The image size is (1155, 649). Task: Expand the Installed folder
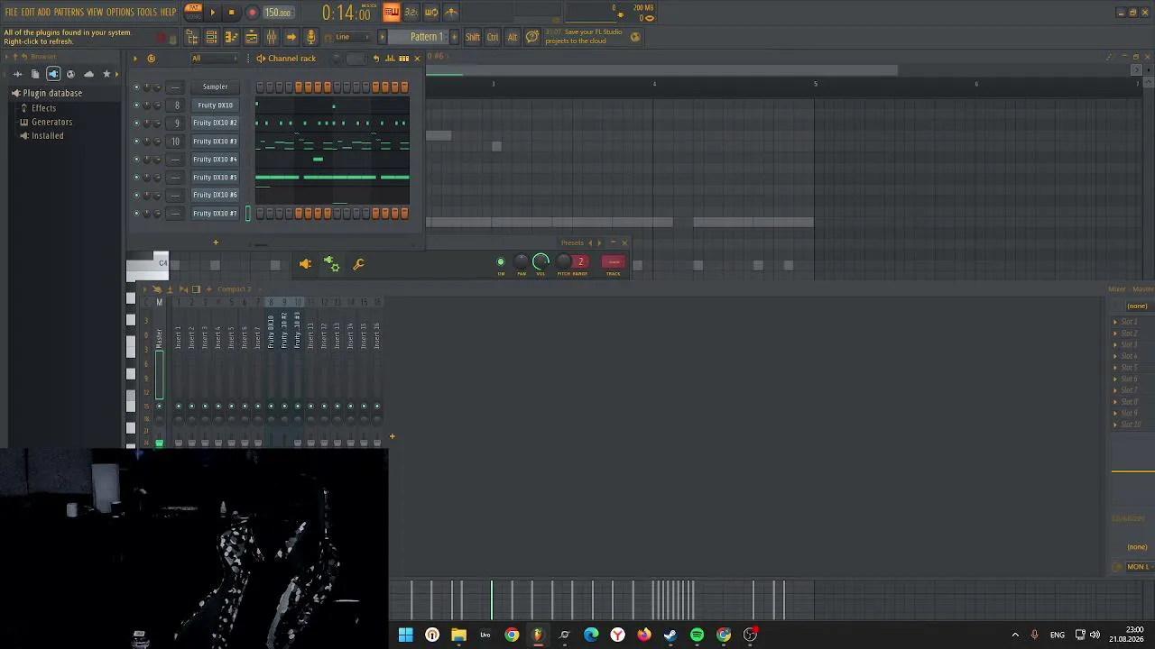(x=47, y=136)
